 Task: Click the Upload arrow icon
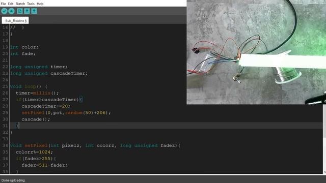[x=11, y=11]
